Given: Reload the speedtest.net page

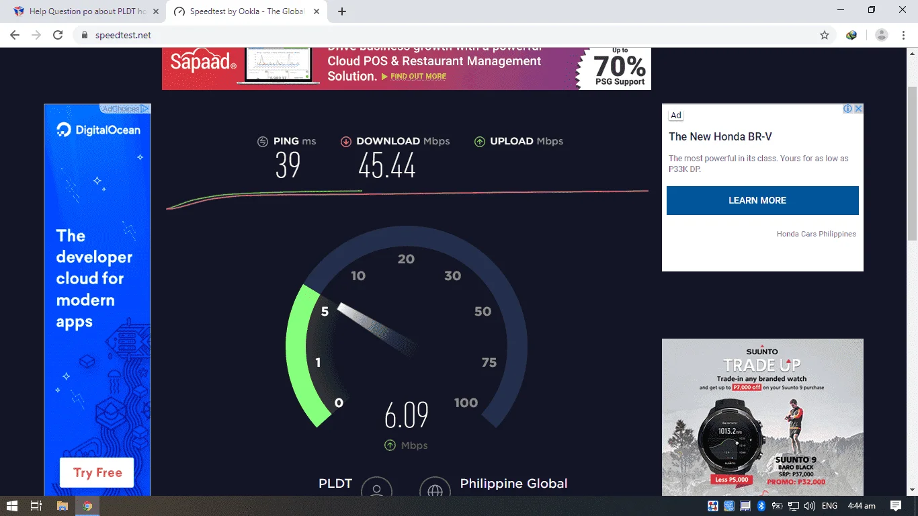Looking at the screenshot, I should (58, 35).
